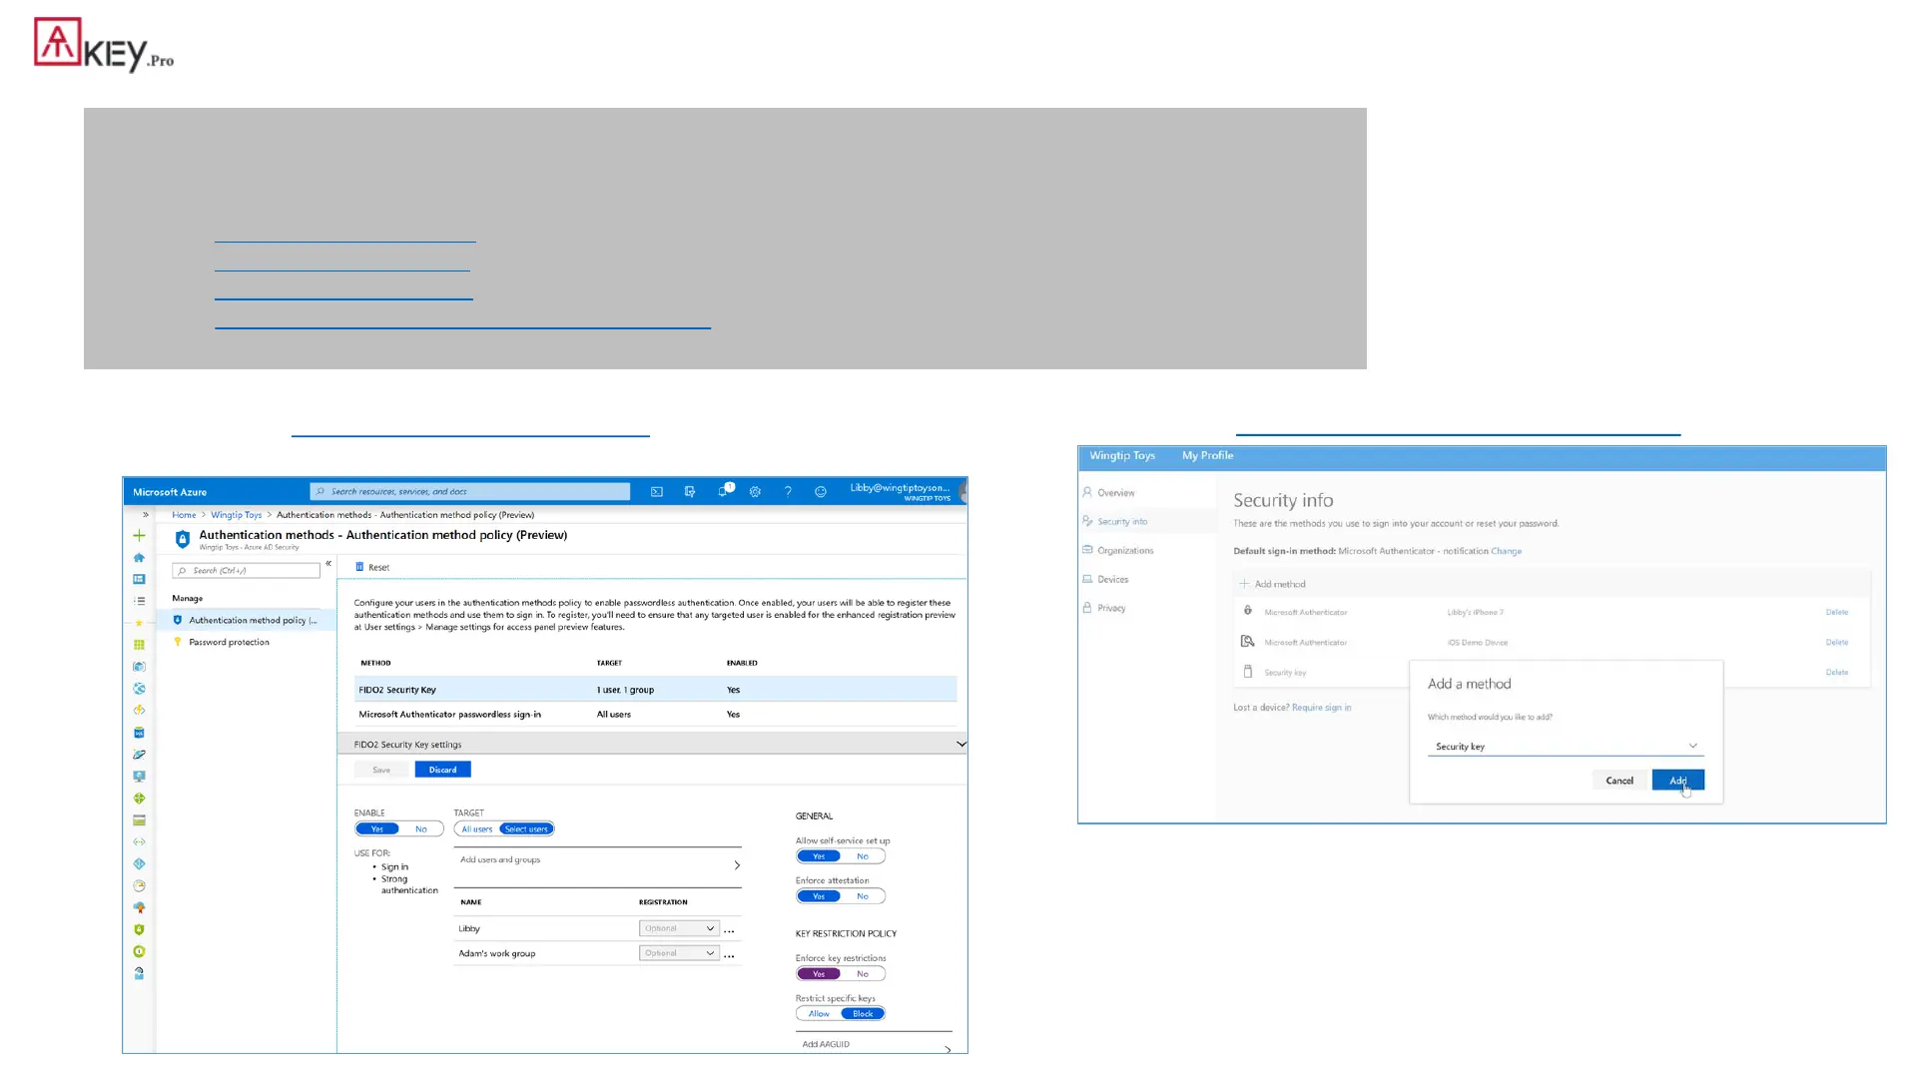
Task: Open Azure portal settings gear
Action: tap(755, 491)
